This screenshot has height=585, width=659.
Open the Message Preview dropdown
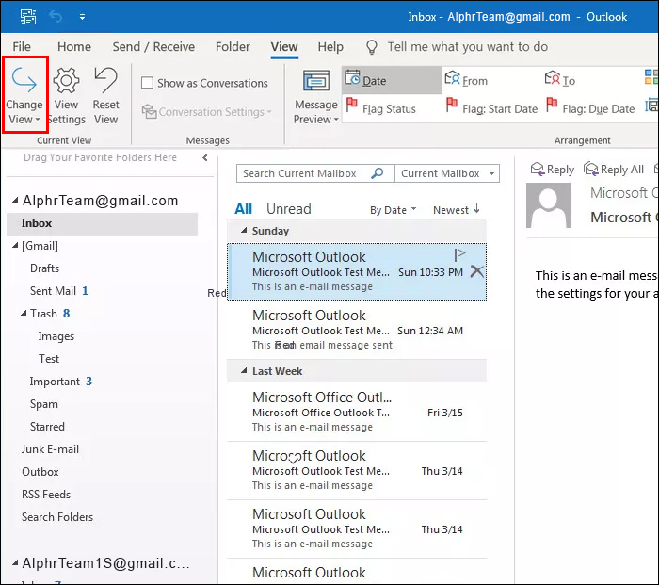315,97
